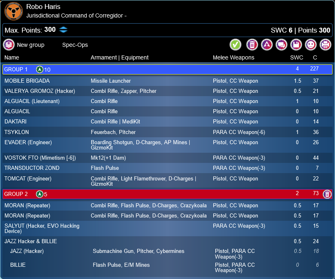Image resolution: width=335 pixels, height=279 pixels.
Task: Select JAZZ Hacker & BILLIE row
Action: 168,242
